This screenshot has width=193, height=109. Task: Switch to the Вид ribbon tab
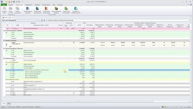[x=54, y=5]
